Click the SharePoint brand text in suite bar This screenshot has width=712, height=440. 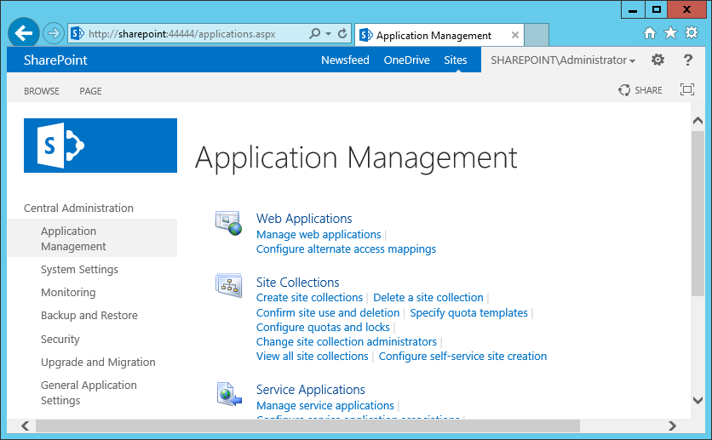point(55,60)
